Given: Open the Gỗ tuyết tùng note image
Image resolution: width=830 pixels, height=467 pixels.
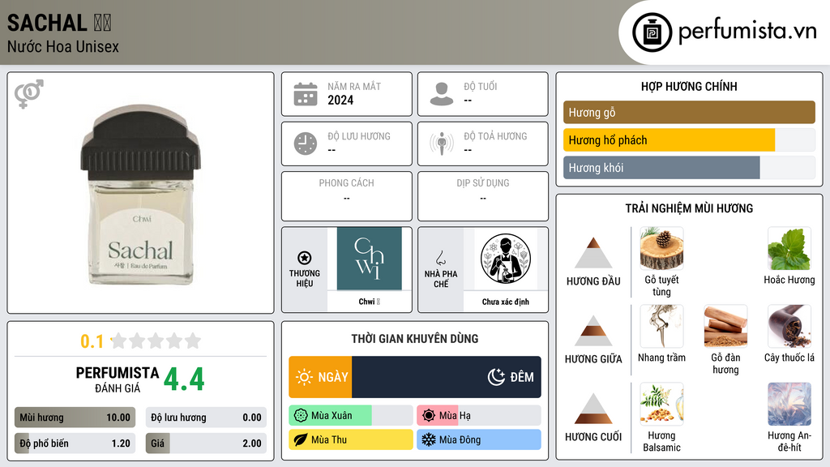Looking at the screenshot, I should click(x=661, y=248).
